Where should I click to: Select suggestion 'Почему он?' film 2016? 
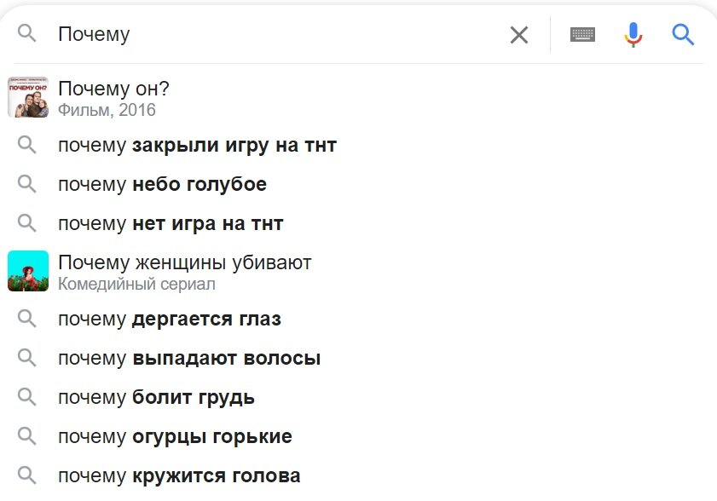click(x=113, y=97)
